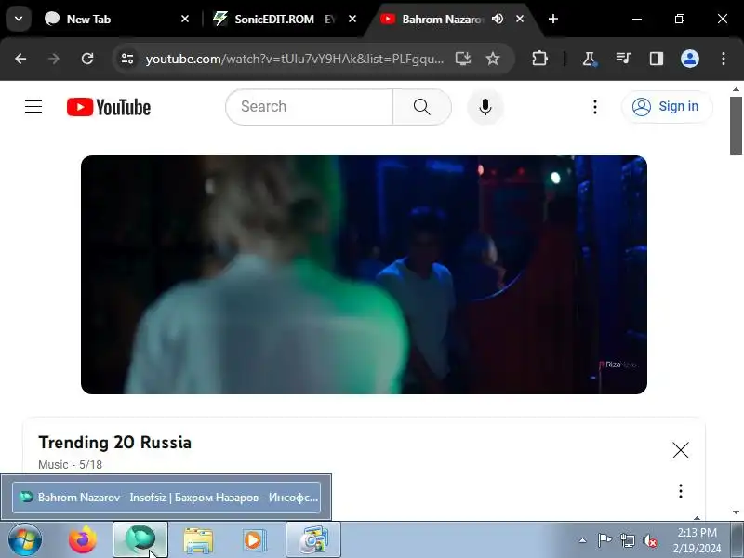Open the Windows Start button
The image size is (744, 558).
coord(24,540)
